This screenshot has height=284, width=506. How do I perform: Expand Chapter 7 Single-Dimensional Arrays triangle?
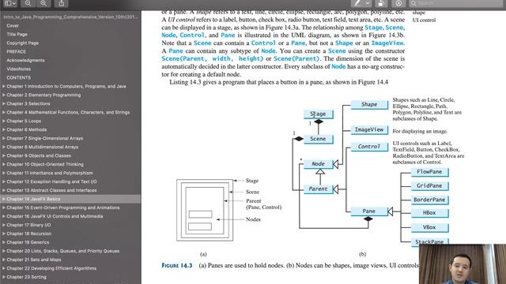click(x=3, y=139)
